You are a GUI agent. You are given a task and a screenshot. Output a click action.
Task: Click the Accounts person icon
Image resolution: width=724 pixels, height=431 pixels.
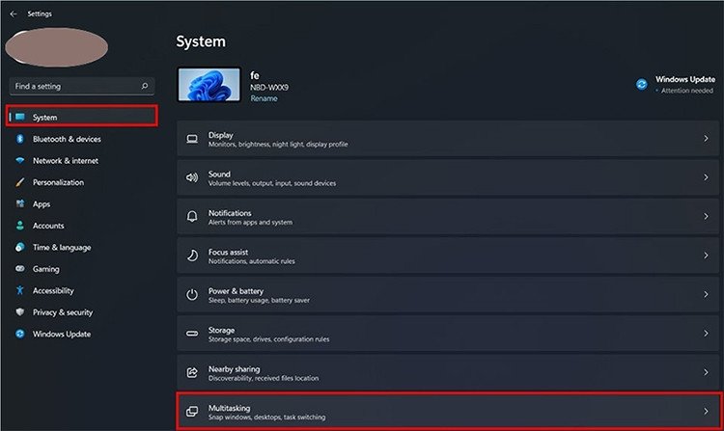pyautogui.click(x=20, y=226)
